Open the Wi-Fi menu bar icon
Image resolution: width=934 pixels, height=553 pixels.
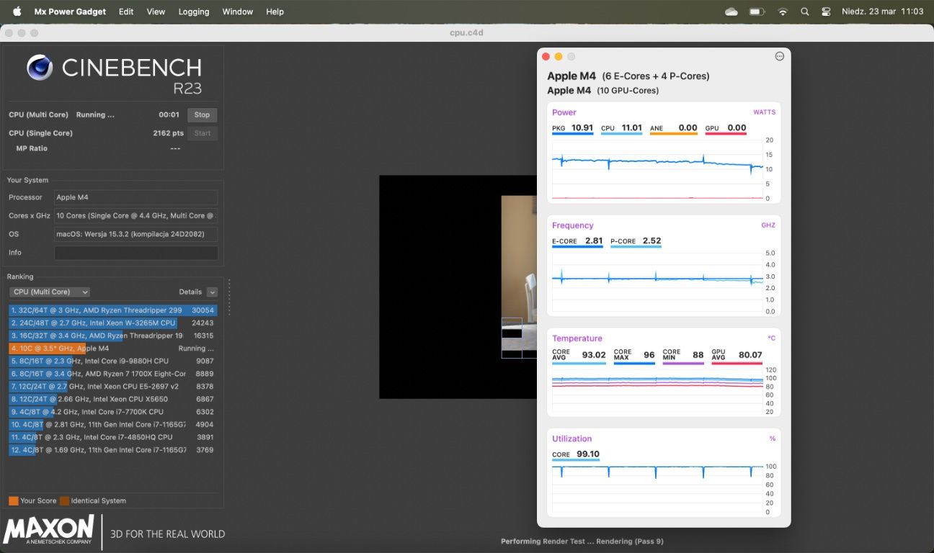click(x=783, y=12)
